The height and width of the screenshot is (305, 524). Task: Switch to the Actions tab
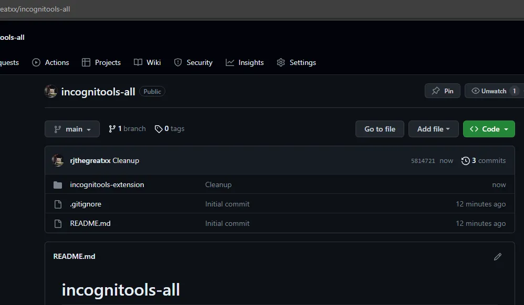coord(50,62)
